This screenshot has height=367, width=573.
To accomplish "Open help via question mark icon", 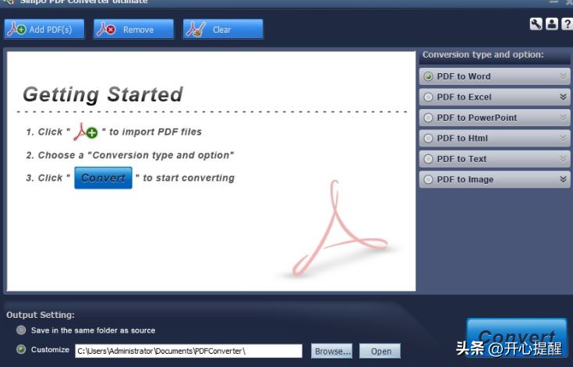I will (568, 24).
